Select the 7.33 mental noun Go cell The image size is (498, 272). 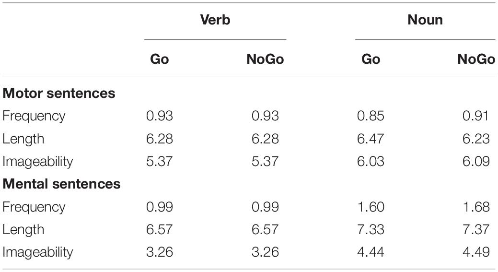pos(371,229)
